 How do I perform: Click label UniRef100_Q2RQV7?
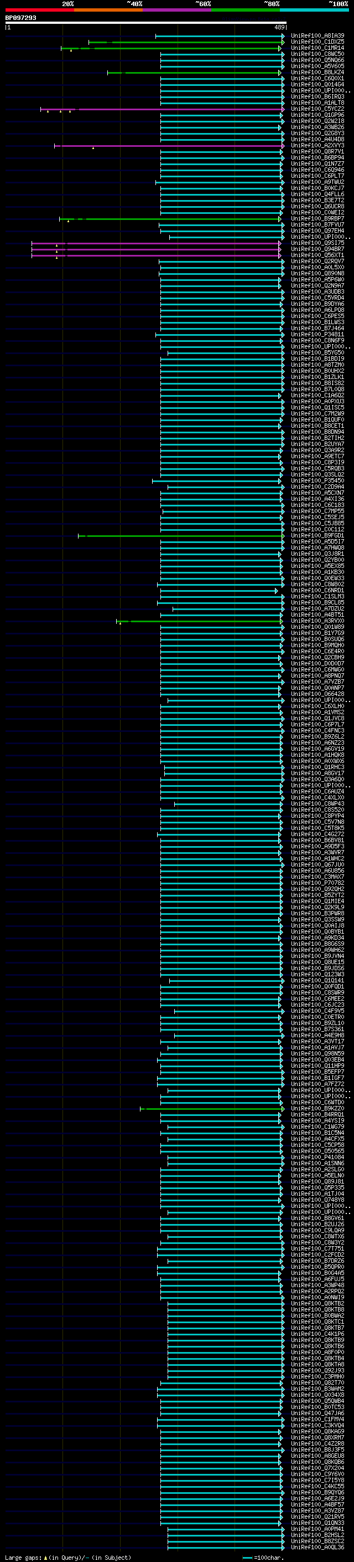tap(317, 262)
